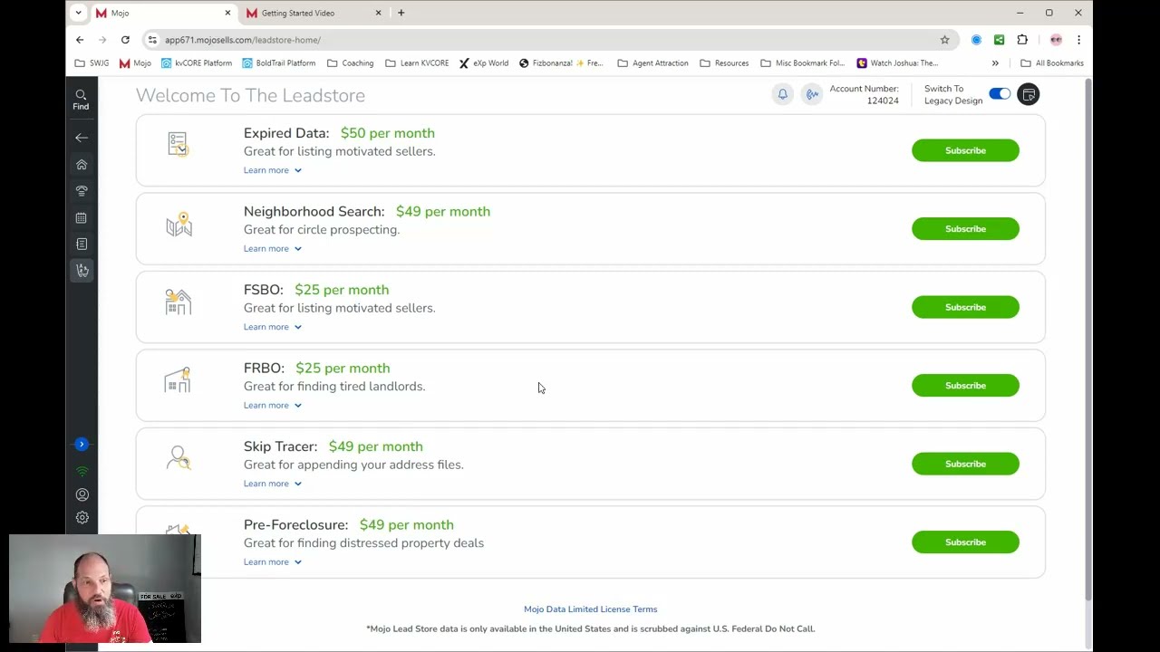Screen dimensions: 1160x652
Task: Toggle Switch To Legacy Design
Action: coord(1000,94)
